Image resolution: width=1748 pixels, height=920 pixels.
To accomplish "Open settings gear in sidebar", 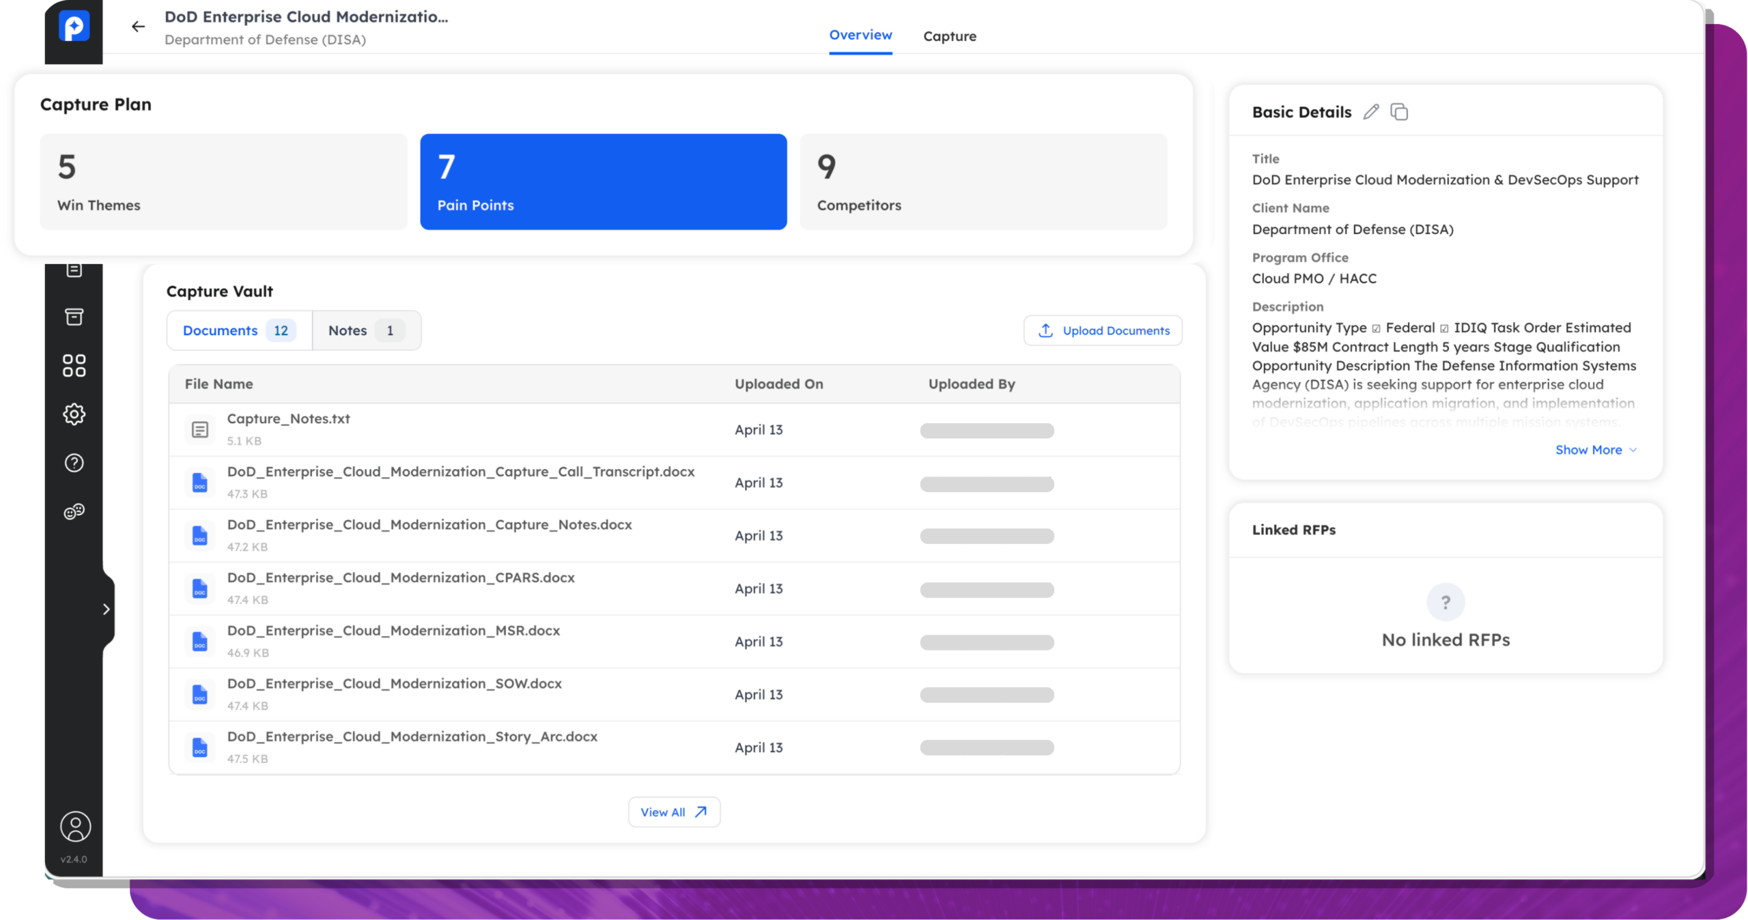I will click(74, 414).
